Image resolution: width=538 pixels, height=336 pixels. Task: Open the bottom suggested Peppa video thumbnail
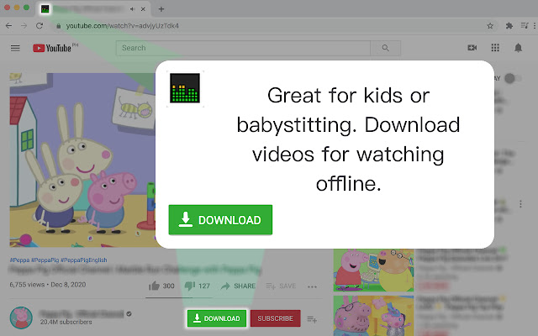click(373, 316)
